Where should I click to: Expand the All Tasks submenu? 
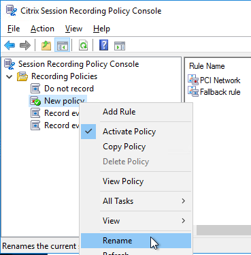coord(136,201)
